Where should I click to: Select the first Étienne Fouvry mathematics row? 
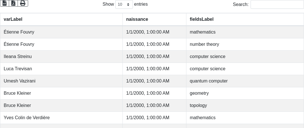[19, 32]
